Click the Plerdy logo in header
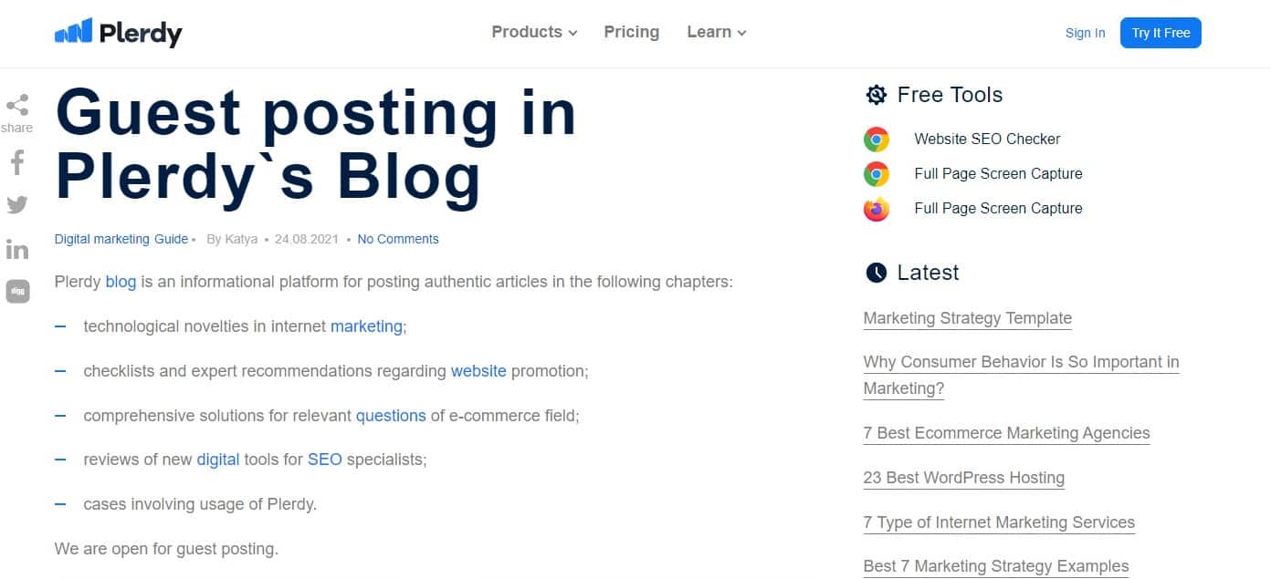1271x579 pixels. (119, 33)
